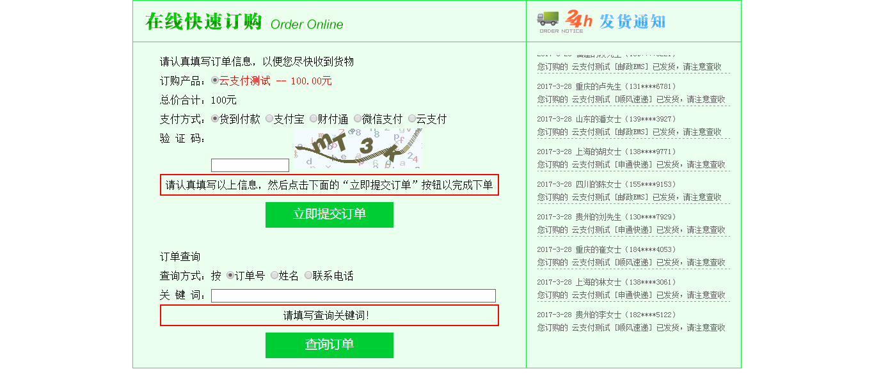Set query method to 联系电话

coord(308,275)
